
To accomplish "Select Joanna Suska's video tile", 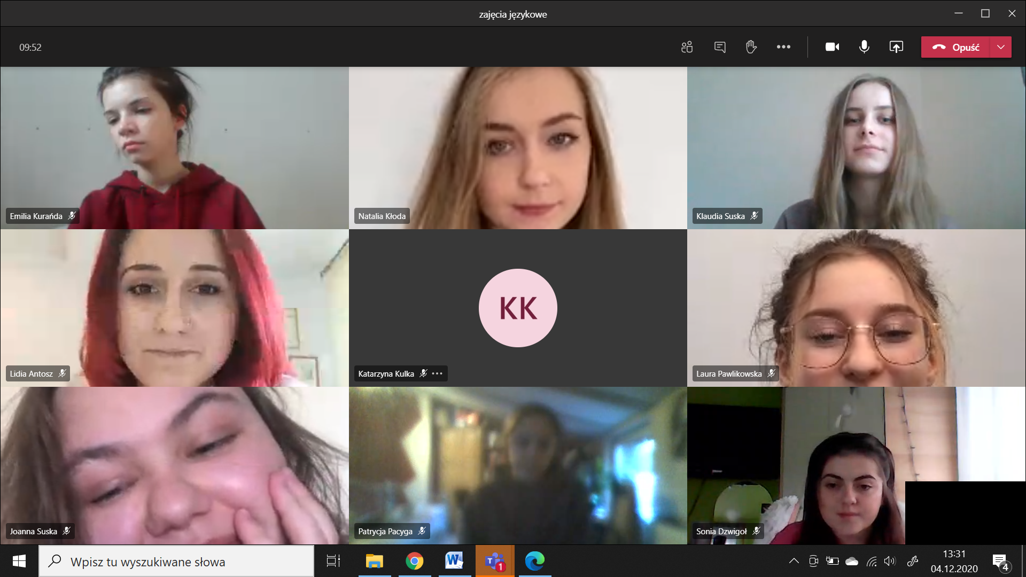I will [x=174, y=465].
